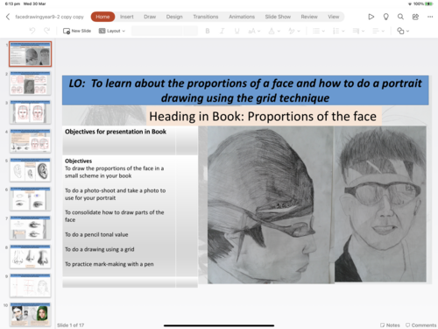Start slideshow with play icon
438x329 pixels.
[x=371, y=17]
